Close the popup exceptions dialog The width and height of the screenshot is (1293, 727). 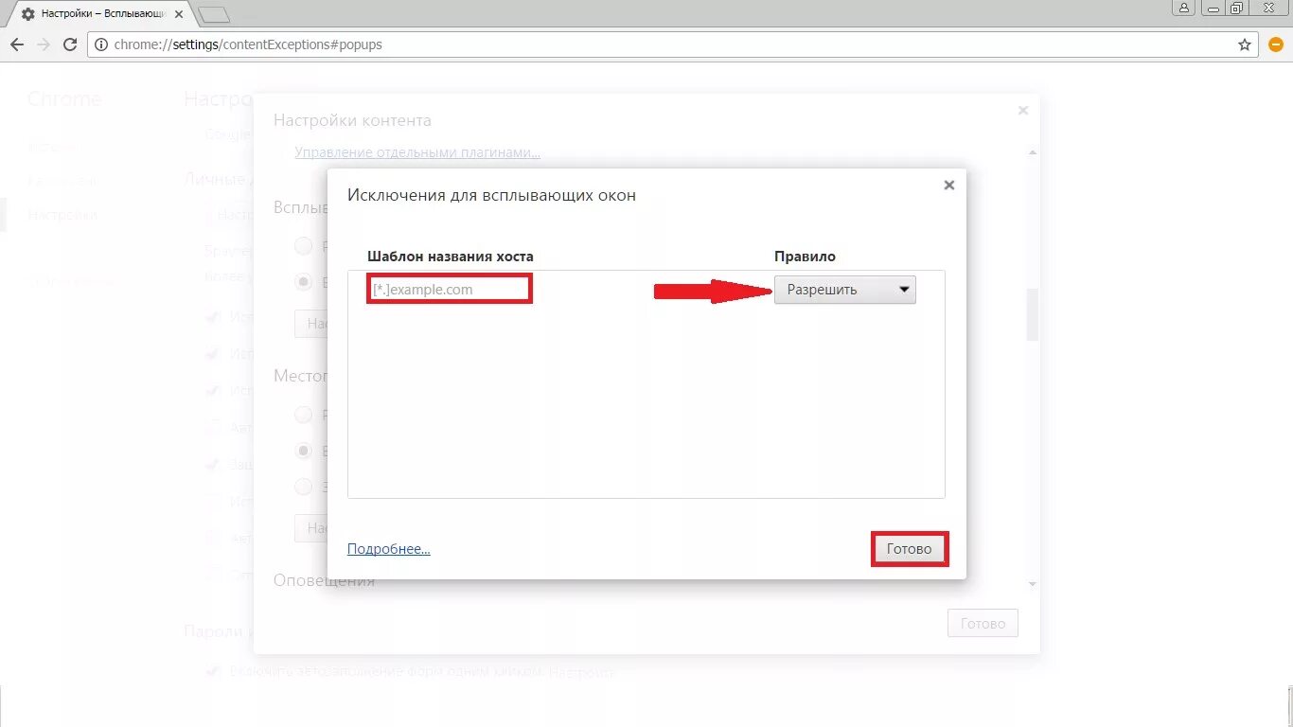[x=949, y=186]
